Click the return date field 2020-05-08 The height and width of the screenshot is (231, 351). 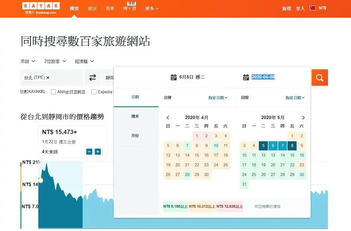click(263, 77)
